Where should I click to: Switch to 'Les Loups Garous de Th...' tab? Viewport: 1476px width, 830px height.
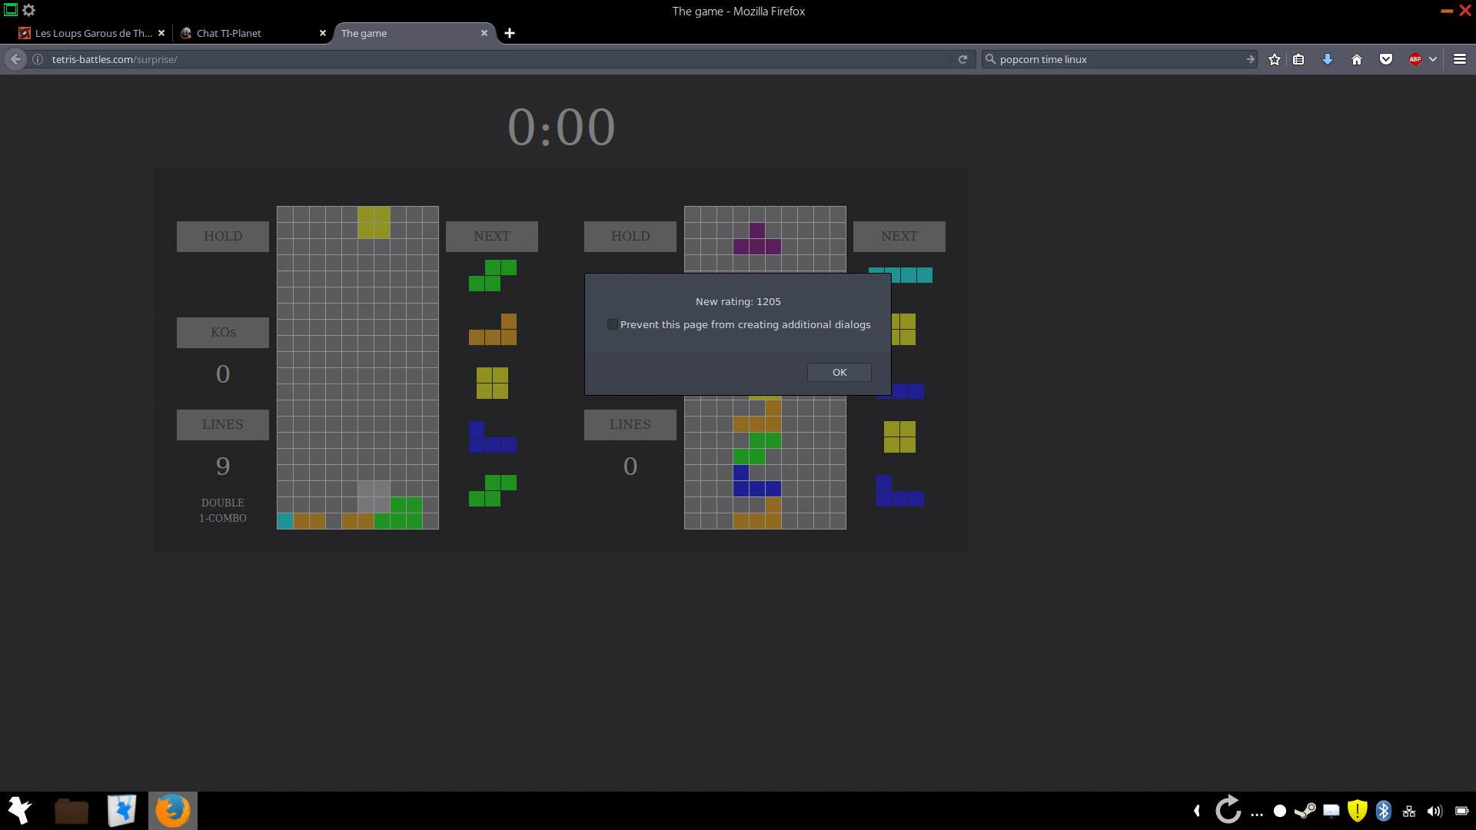93,33
